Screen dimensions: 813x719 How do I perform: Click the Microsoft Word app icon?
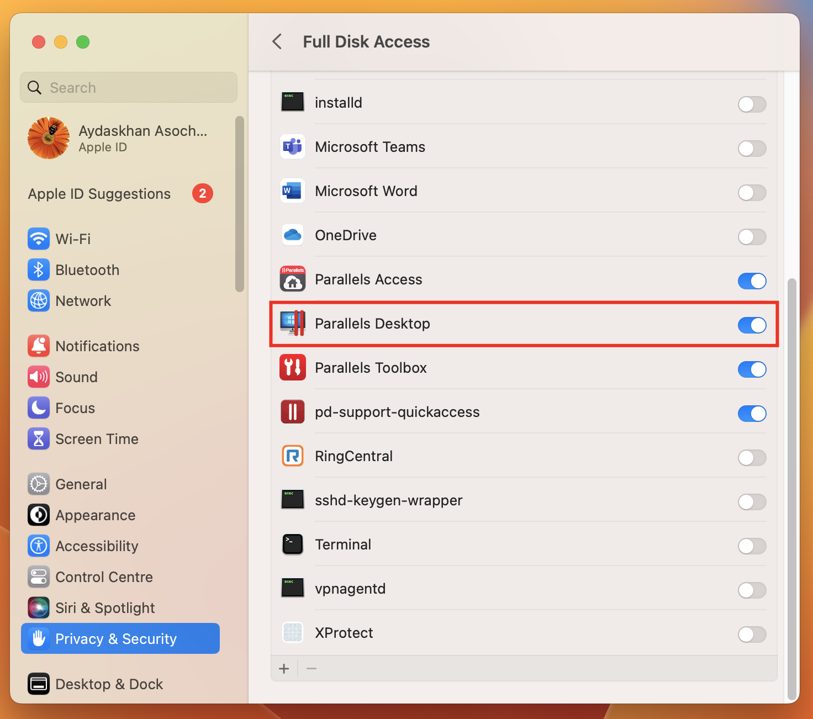293,191
